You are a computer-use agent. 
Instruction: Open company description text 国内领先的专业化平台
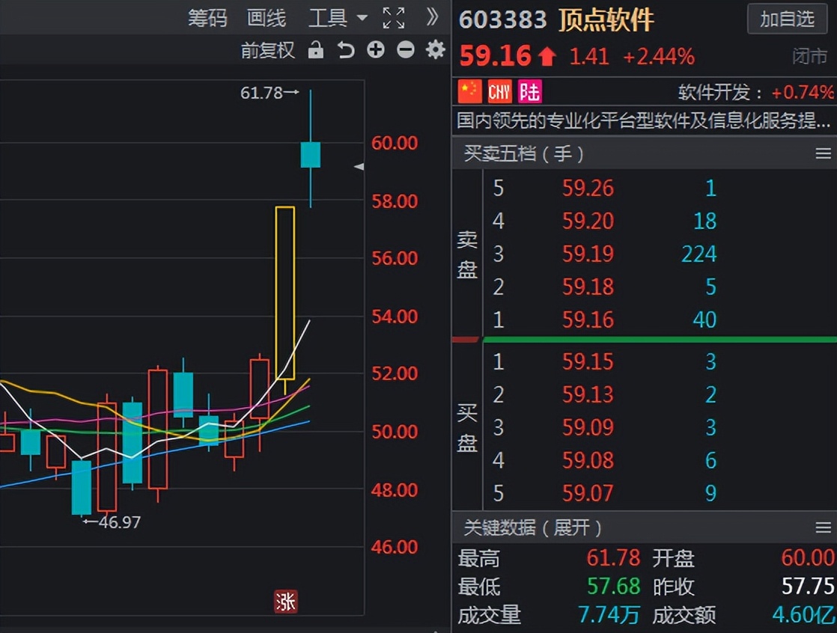(x=643, y=120)
